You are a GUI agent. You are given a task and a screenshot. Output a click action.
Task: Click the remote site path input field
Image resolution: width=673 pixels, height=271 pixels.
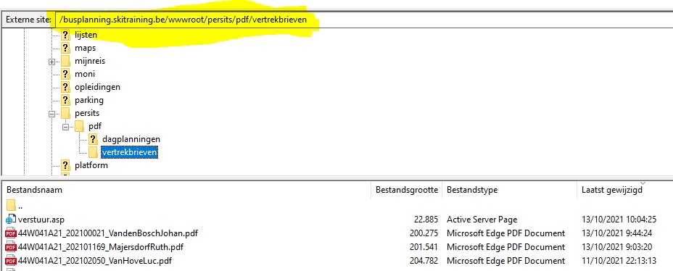(x=363, y=20)
